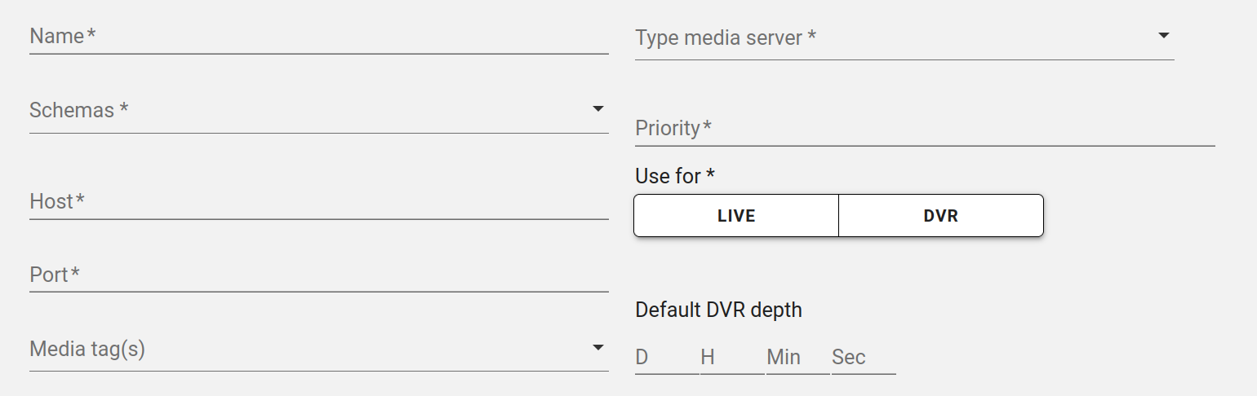Image resolution: width=1257 pixels, height=396 pixels.
Task: Toggle the LIVE option under Use for
Action: (736, 216)
